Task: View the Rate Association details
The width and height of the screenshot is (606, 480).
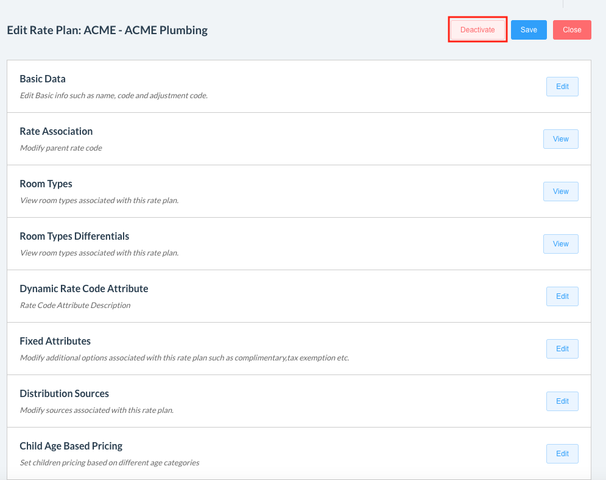Action: [560, 139]
